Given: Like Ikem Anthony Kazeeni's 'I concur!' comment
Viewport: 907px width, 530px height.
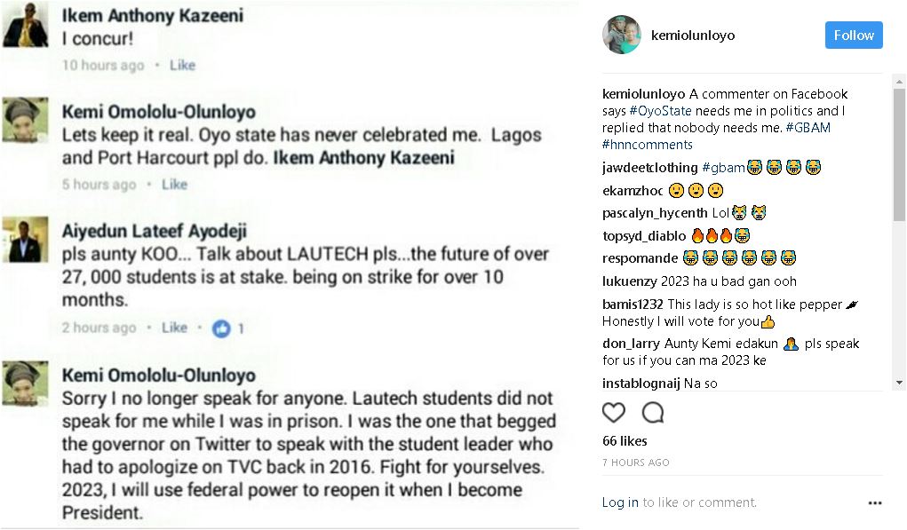Looking at the screenshot, I should (182, 65).
